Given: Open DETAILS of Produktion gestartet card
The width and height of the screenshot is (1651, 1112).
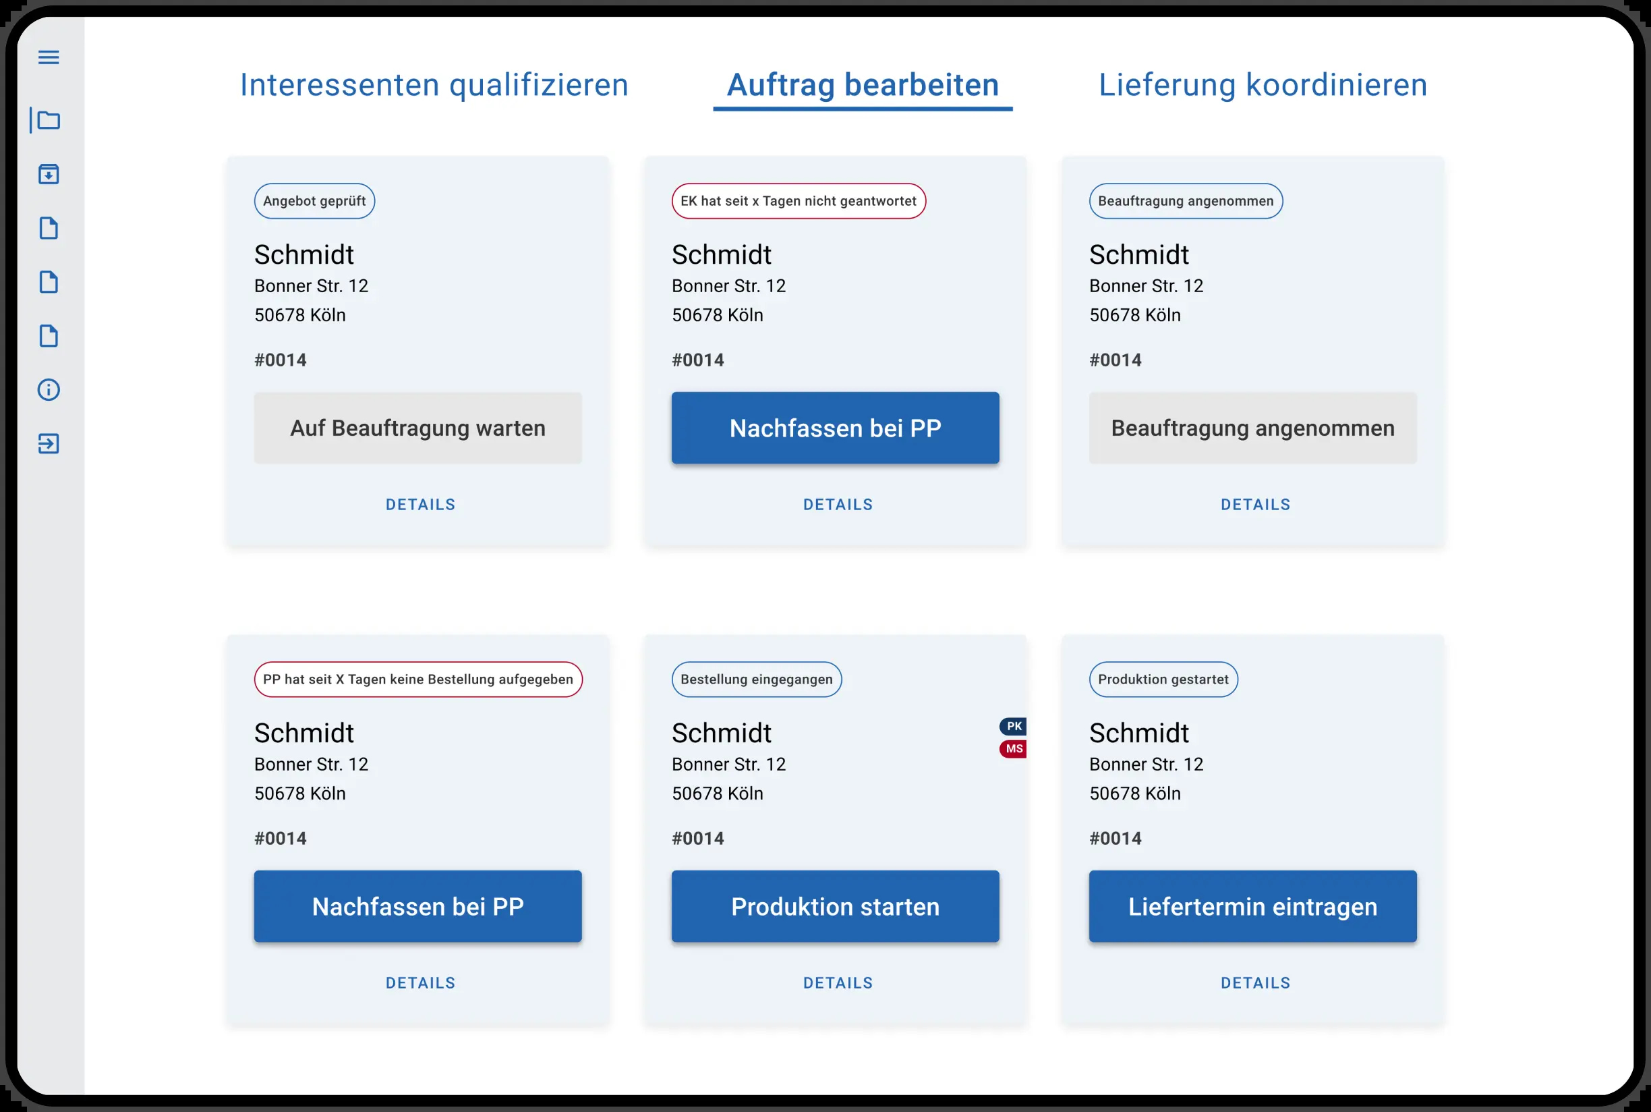Looking at the screenshot, I should [x=1255, y=983].
